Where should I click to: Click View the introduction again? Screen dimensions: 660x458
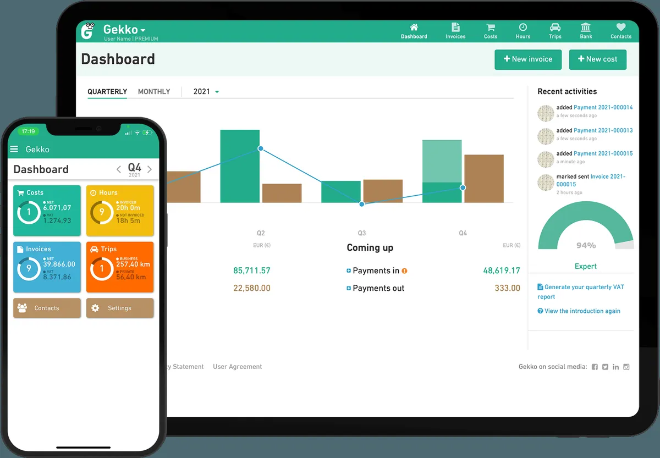pyautogui.click(x=579, y=311)
